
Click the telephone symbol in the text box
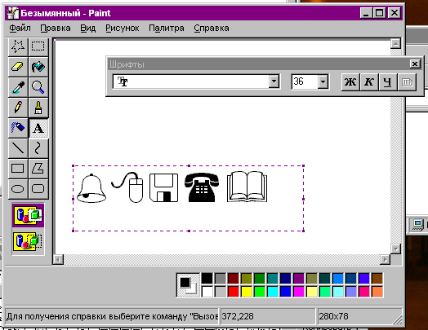(x=202, y=187)
